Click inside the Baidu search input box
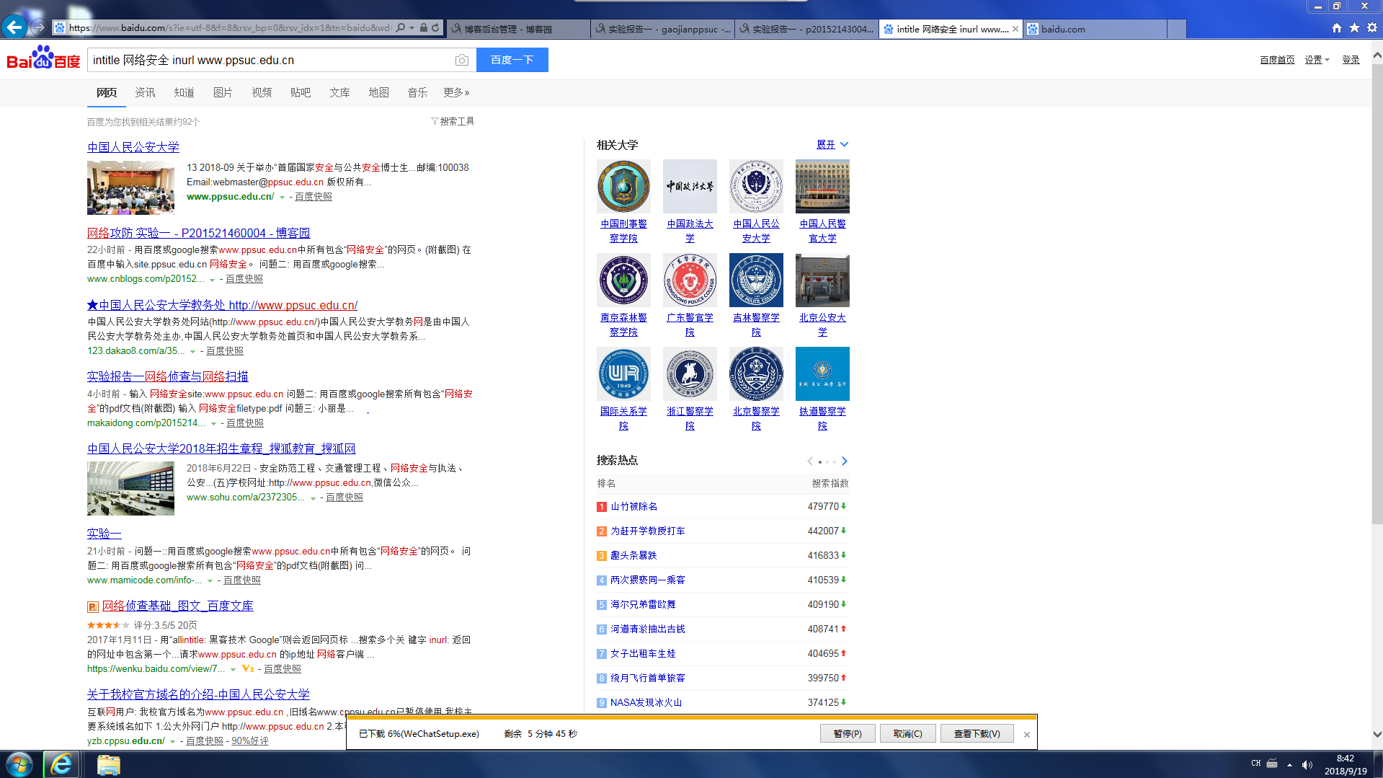The width and height of the screenshot is (1383, 778). [271, 60]
